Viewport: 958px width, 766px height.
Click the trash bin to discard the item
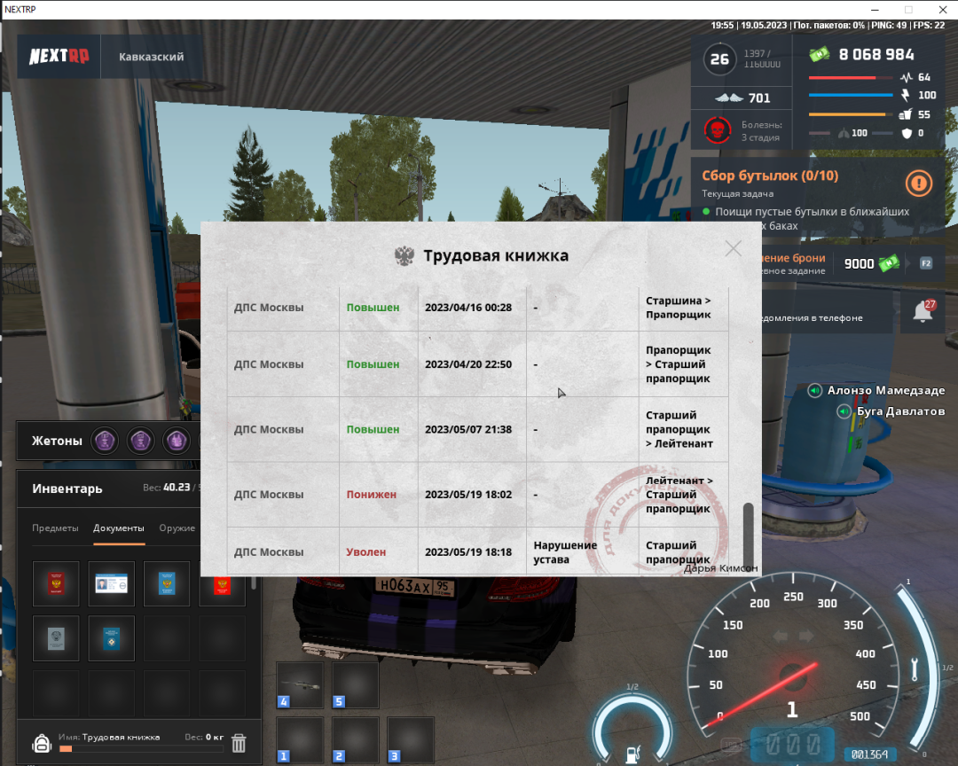(x=239, y=743)
